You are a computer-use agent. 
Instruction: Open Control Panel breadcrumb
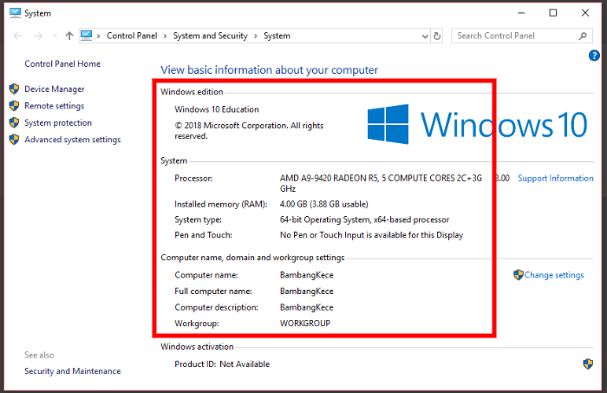132,36
